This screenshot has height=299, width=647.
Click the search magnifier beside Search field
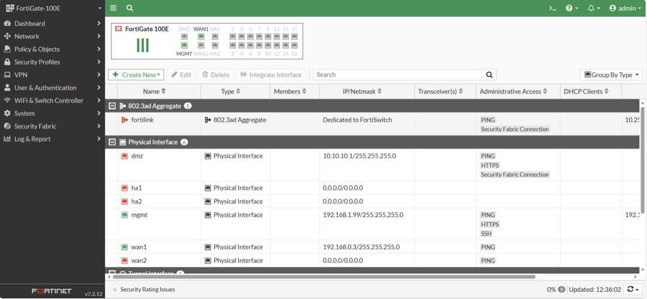coord(489,75)
